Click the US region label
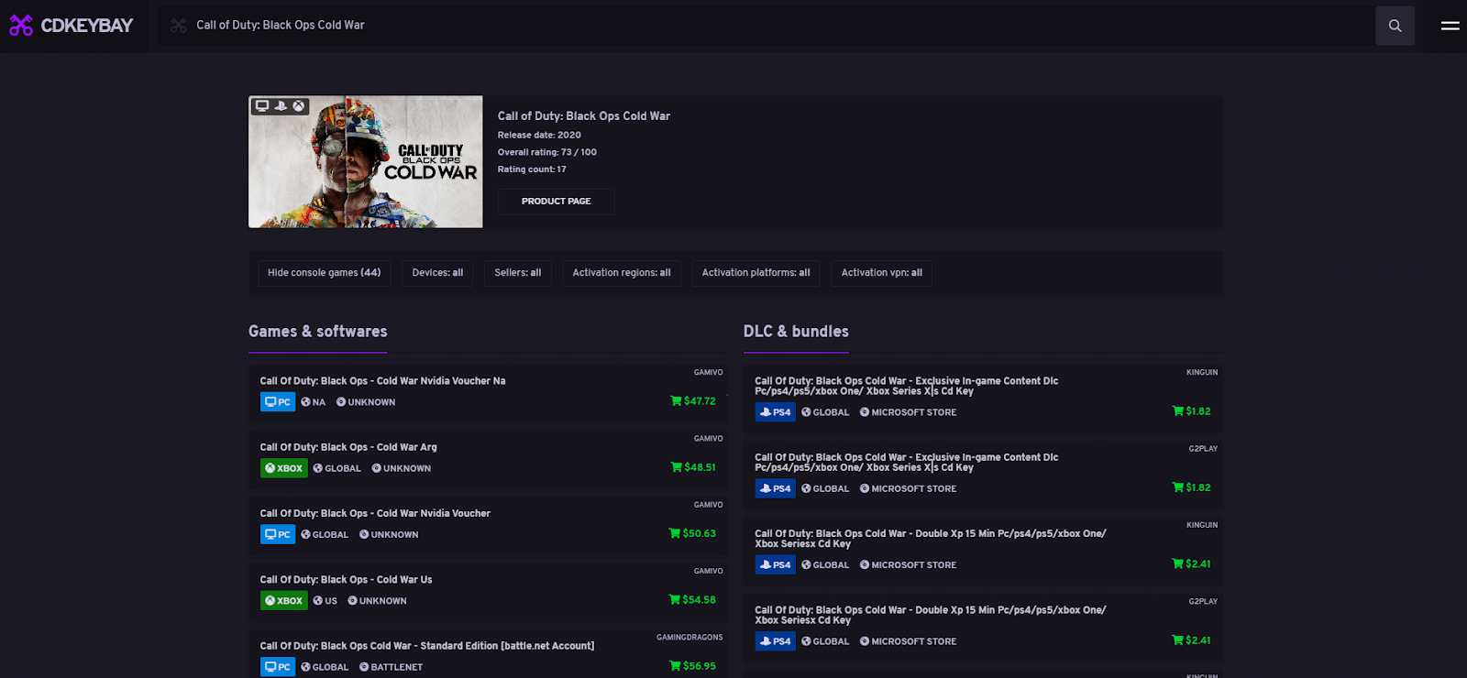The width and height of the screenshot is (1467, 678). (331, 602)
